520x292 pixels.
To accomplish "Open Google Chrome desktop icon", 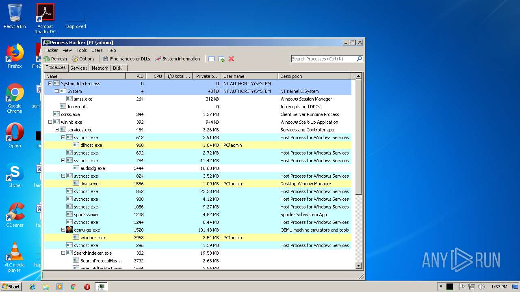I will pyautogui.click(x=15, y=98).
